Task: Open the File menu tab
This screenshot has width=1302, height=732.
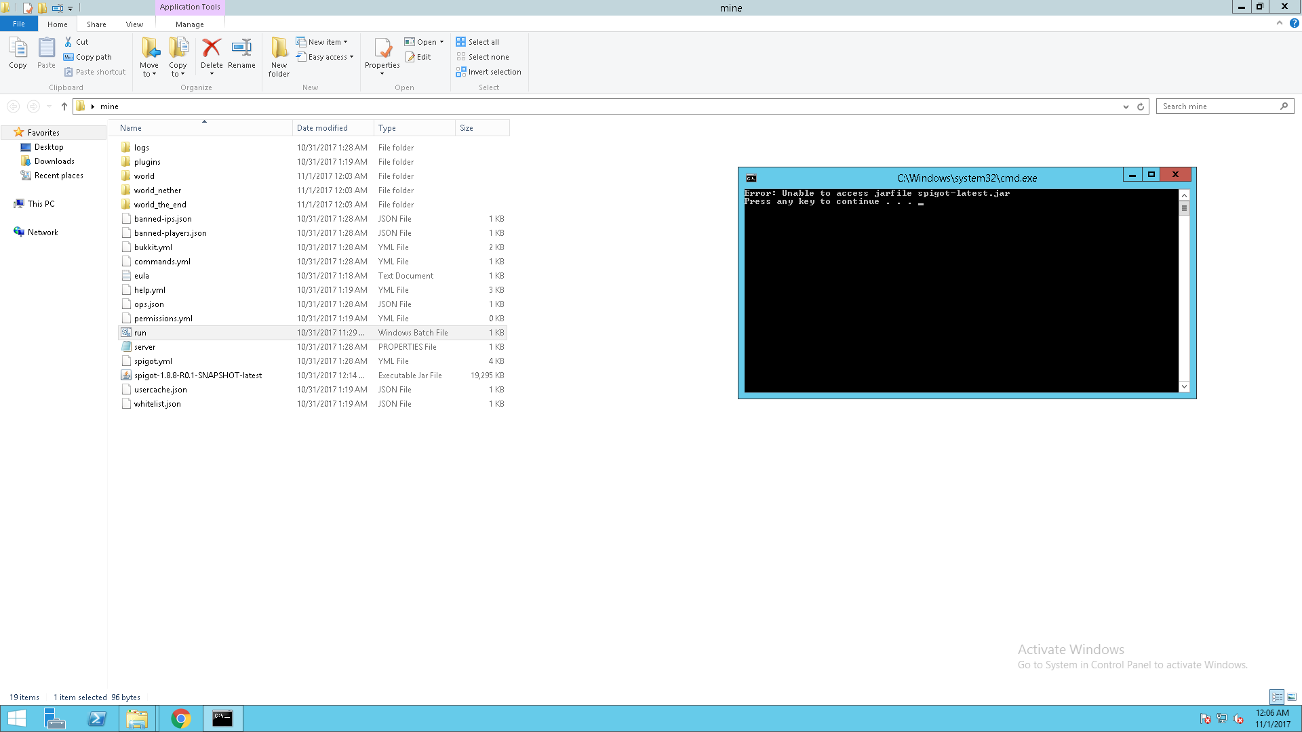Action: click(19, 24)
